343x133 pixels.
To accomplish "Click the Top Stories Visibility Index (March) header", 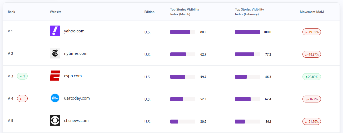I will click(x=185, y=12).
